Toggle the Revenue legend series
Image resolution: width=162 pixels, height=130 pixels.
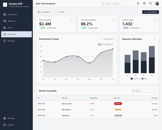pos(102,45)
